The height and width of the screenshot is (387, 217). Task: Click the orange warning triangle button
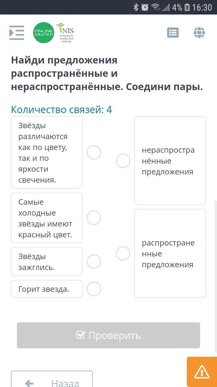click(202, 372)
